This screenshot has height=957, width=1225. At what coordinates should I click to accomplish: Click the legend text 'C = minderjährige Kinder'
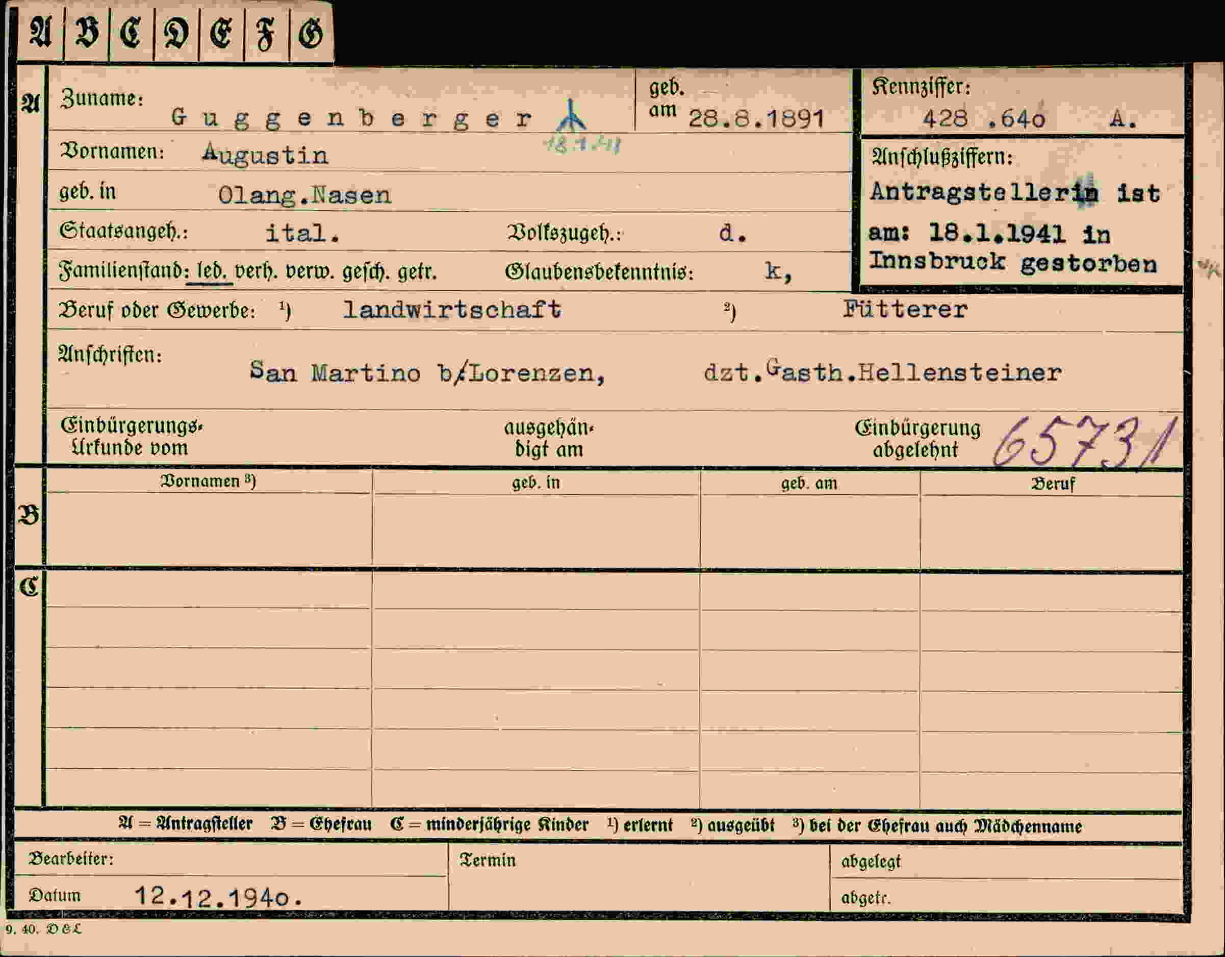490,825
